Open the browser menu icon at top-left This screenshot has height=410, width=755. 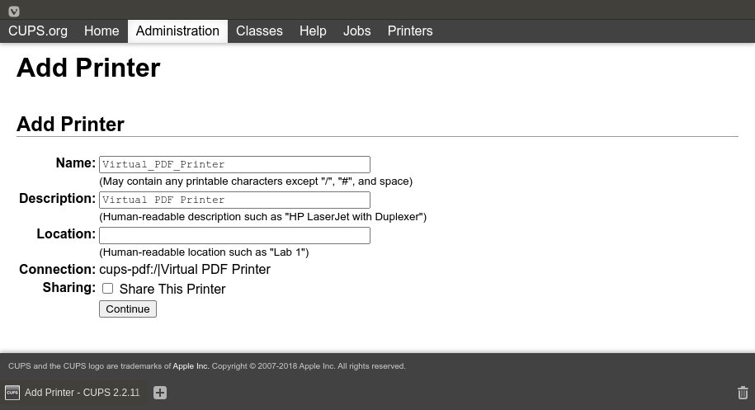[14, 11]
